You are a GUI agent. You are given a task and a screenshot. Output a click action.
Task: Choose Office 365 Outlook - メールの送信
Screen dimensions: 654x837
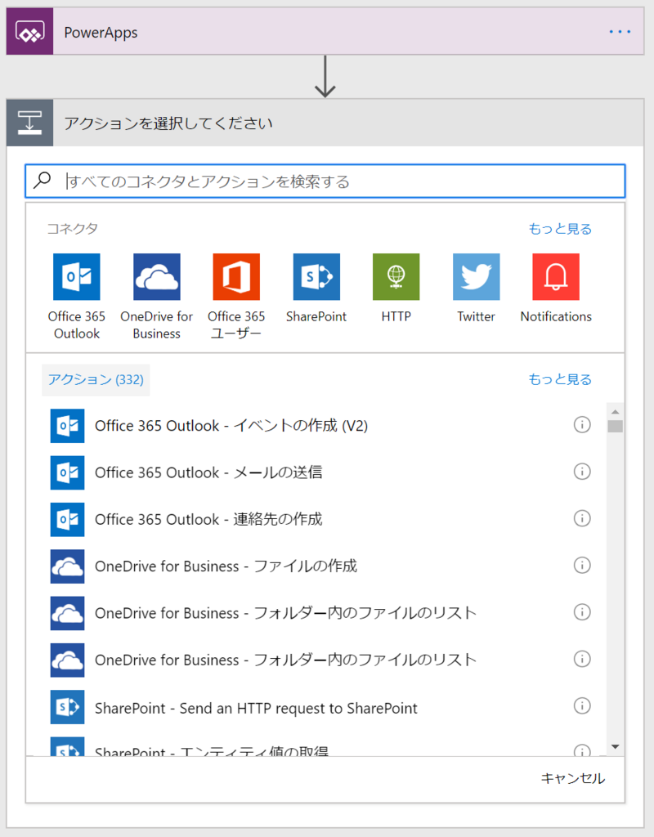point(208,472)
